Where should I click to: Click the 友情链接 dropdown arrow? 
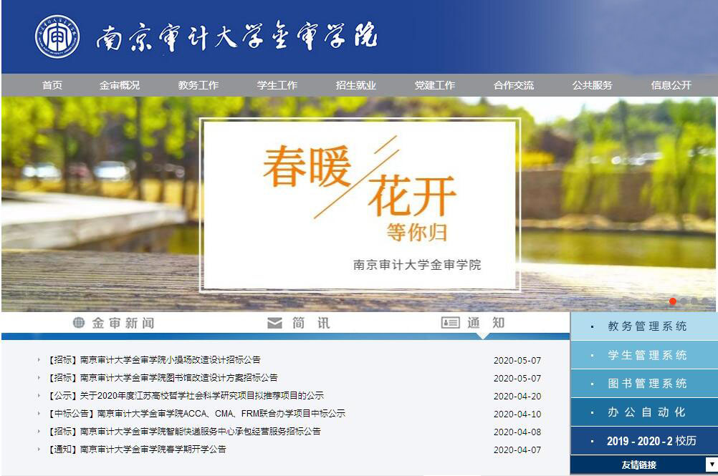712,465
